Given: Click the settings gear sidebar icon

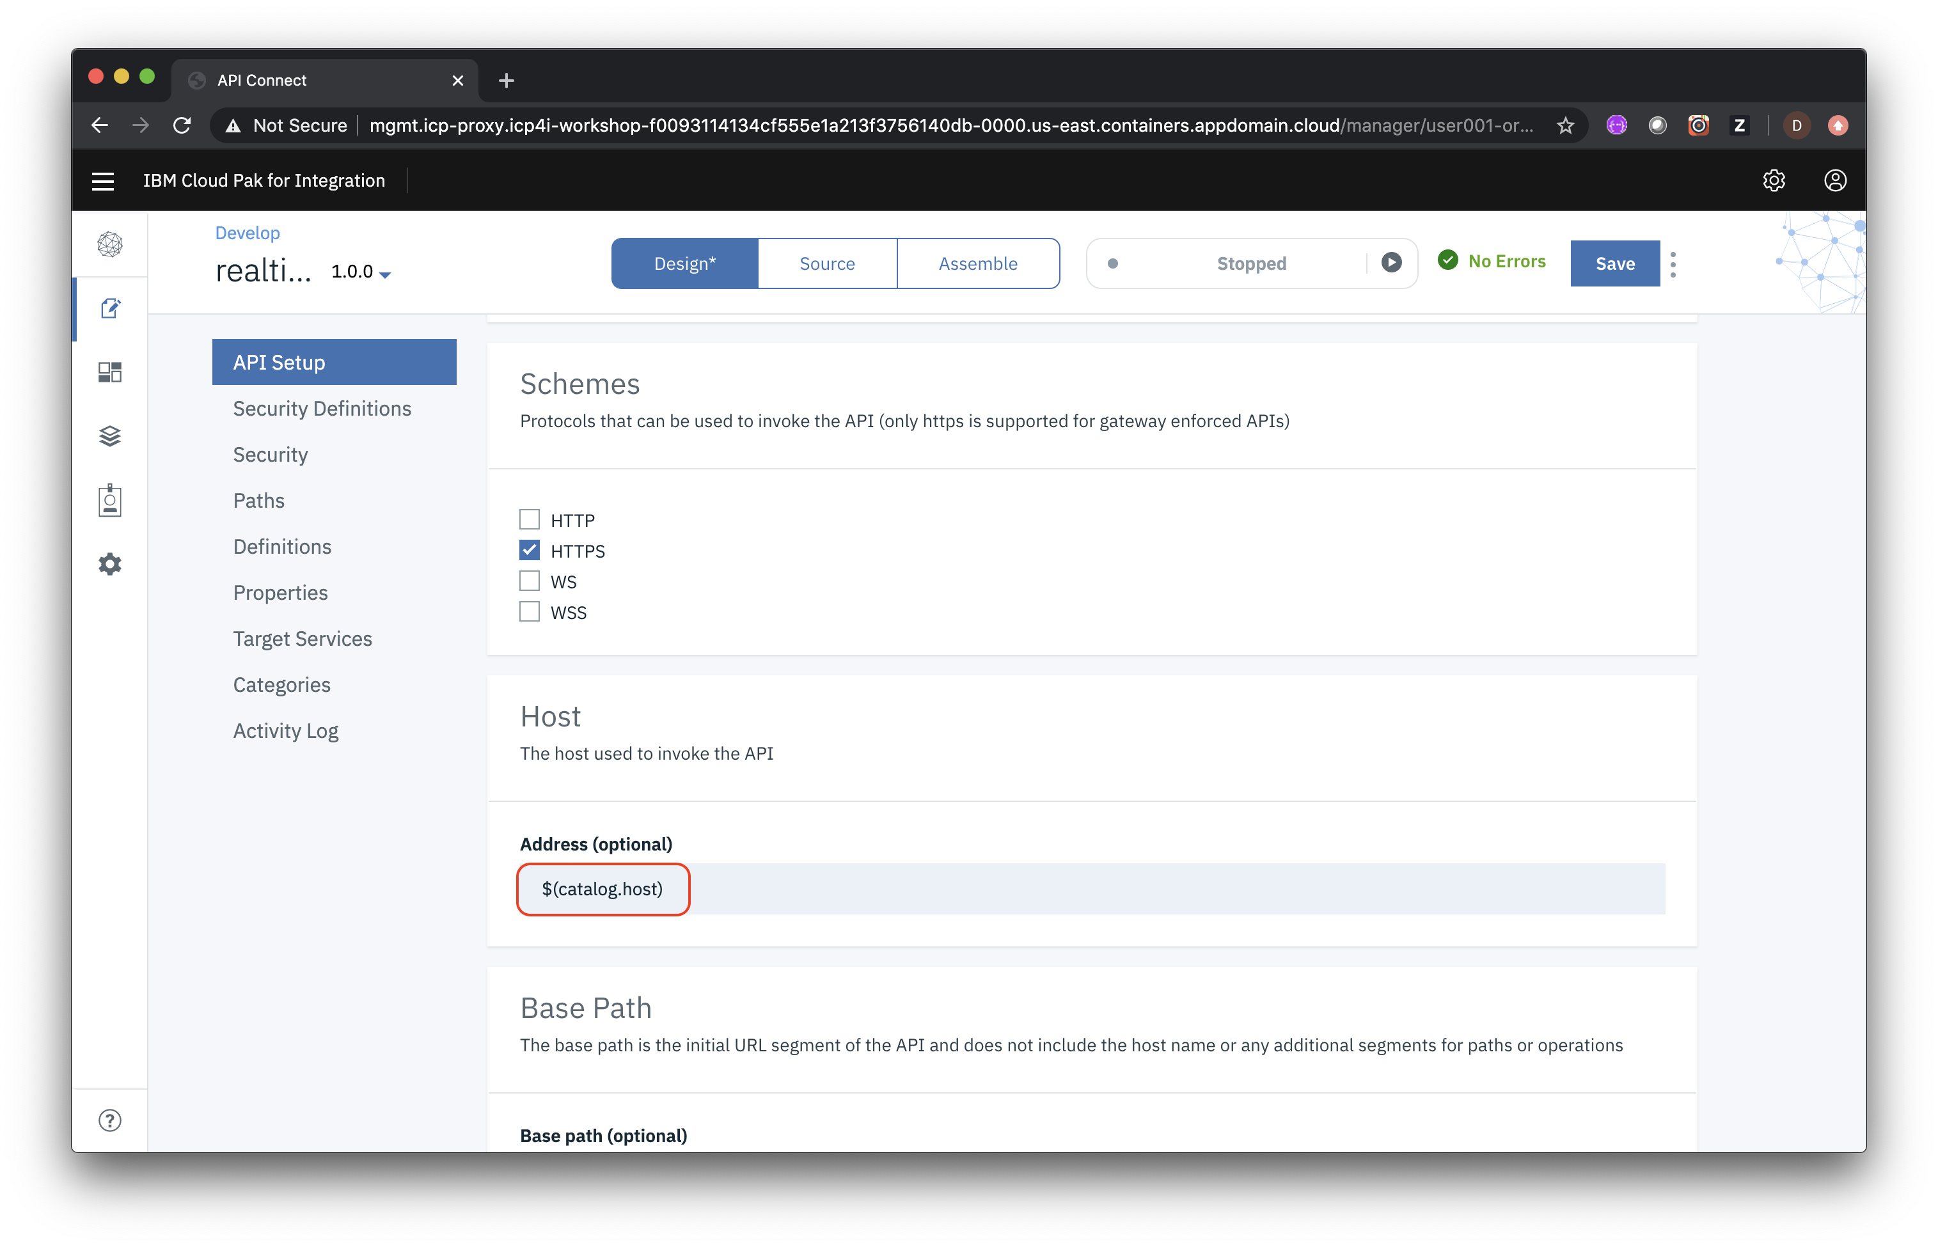Looking at the screenshot, I should click(111, 563).
